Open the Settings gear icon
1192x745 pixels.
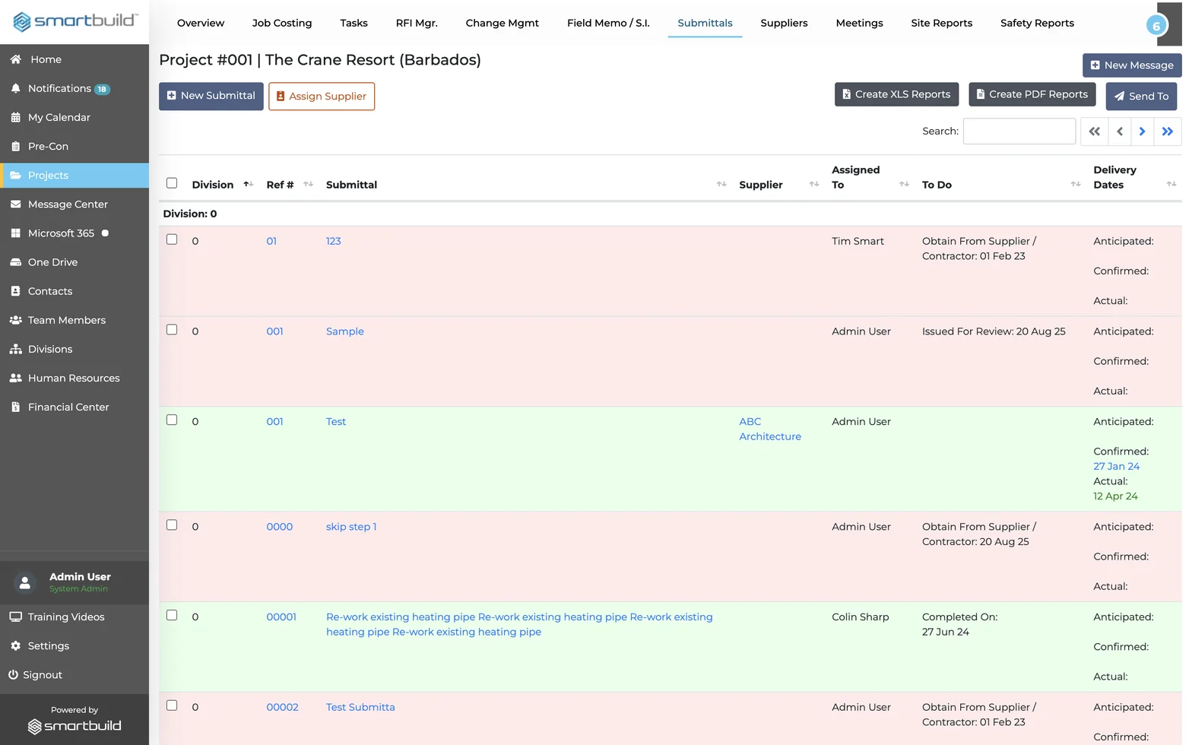pos(15,645)
